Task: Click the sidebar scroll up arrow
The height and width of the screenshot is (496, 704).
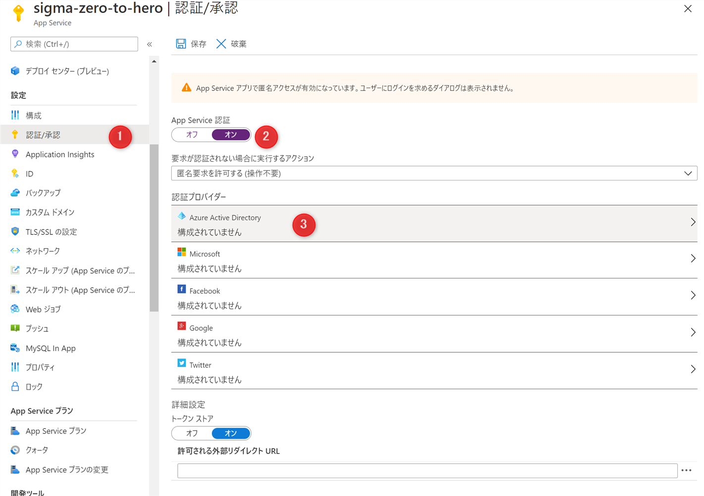Action: click(154, 61)
